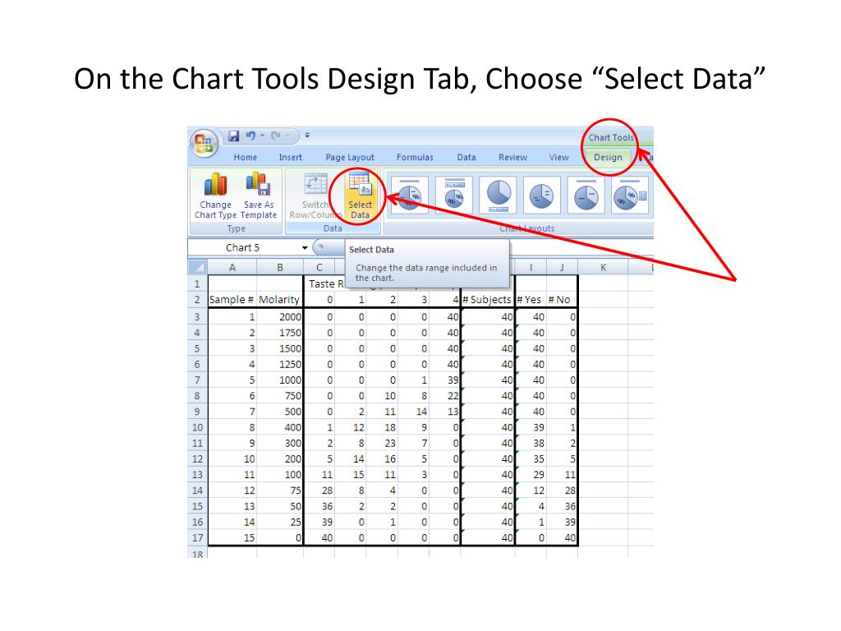Switch to the Formulas tab
This screenshot has width=841, height=631.
tap(415, 157)
